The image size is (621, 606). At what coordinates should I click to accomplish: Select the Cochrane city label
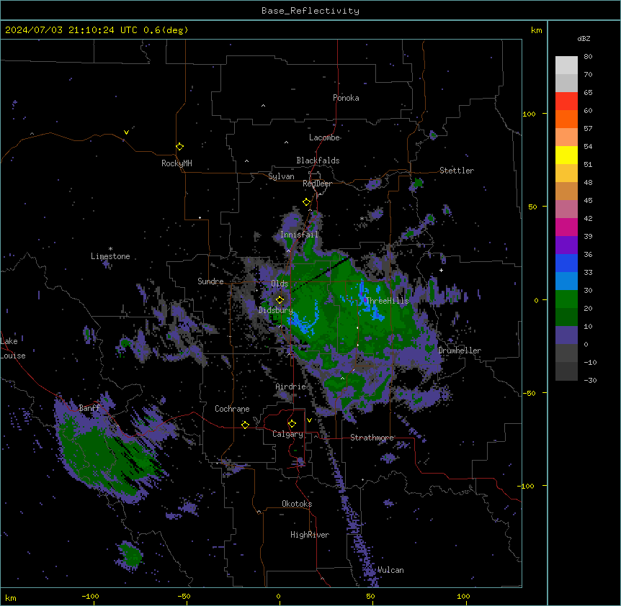coord(232,409)
